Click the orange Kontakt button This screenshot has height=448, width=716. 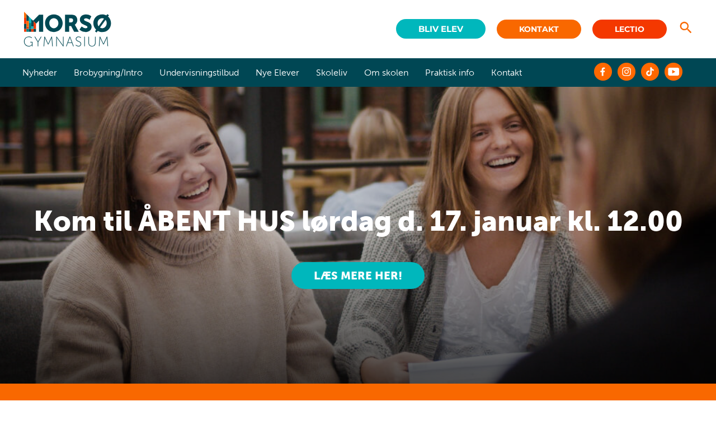(539, 29)
